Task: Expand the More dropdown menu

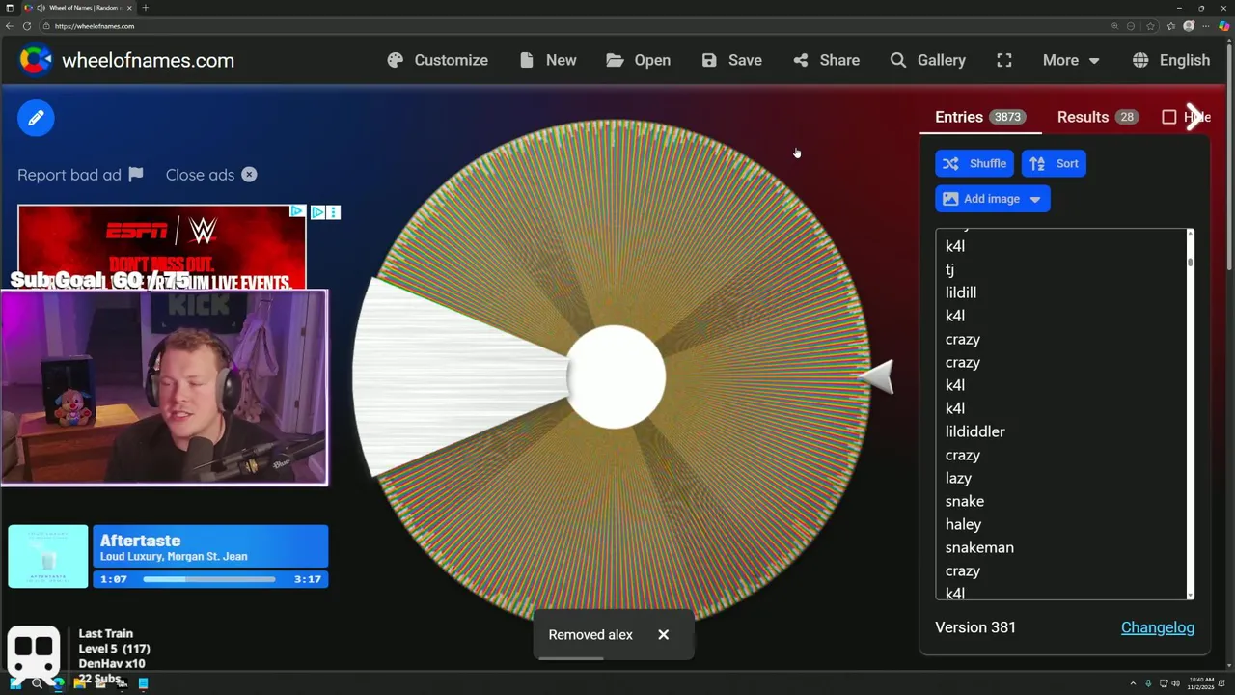Action: pyautogui.click(x=1071, y=60)
